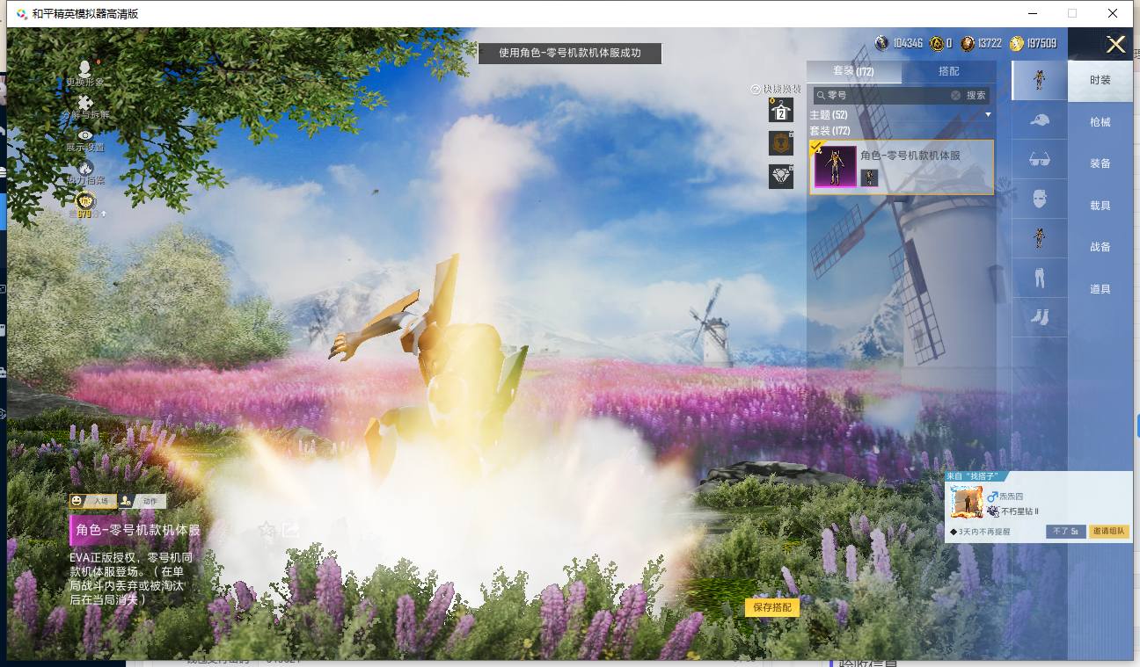1140x667 pixels.
Task: Accept with the 邀请组队 button
Action: [1108, 531]
